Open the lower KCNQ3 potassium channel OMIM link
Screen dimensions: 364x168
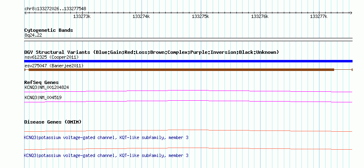click(x=106, y=155)
